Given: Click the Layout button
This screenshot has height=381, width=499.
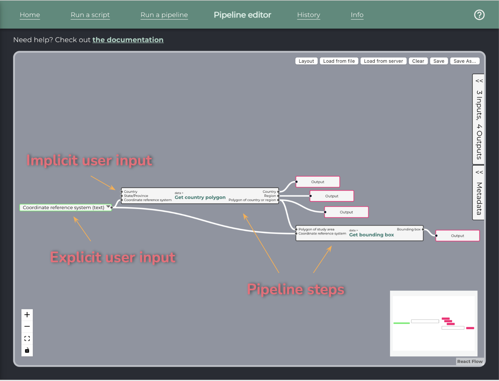Looking at the screenshot, I should (x=306, y=61).
